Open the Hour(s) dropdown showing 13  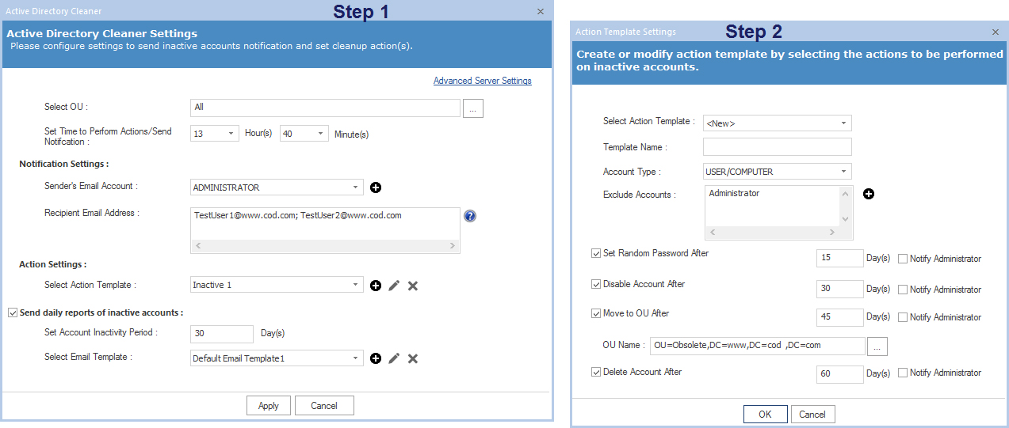point(232,134)
